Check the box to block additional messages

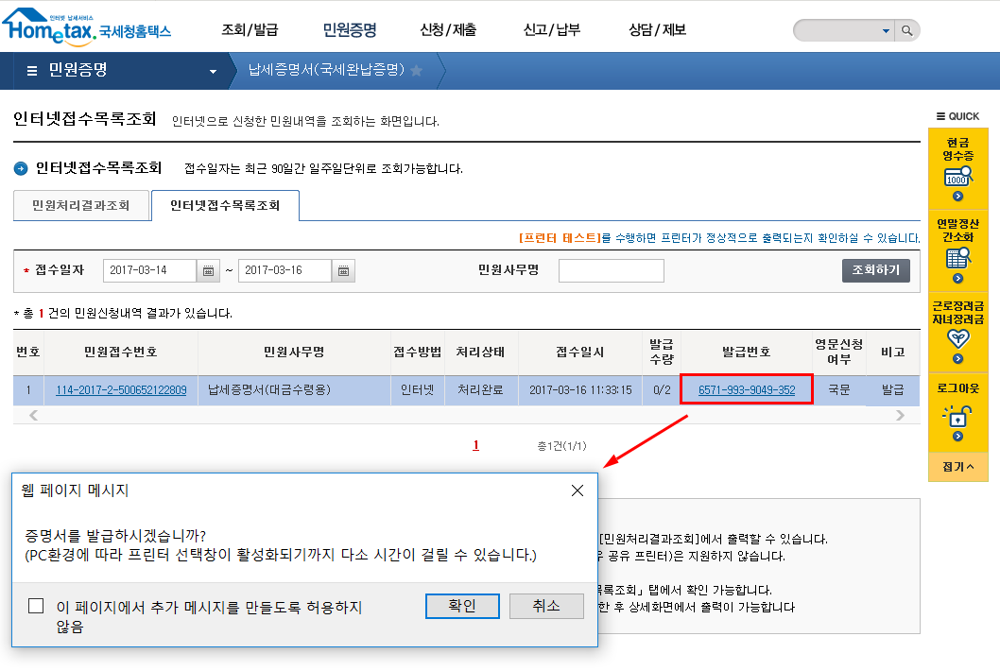tap(36, 607)
